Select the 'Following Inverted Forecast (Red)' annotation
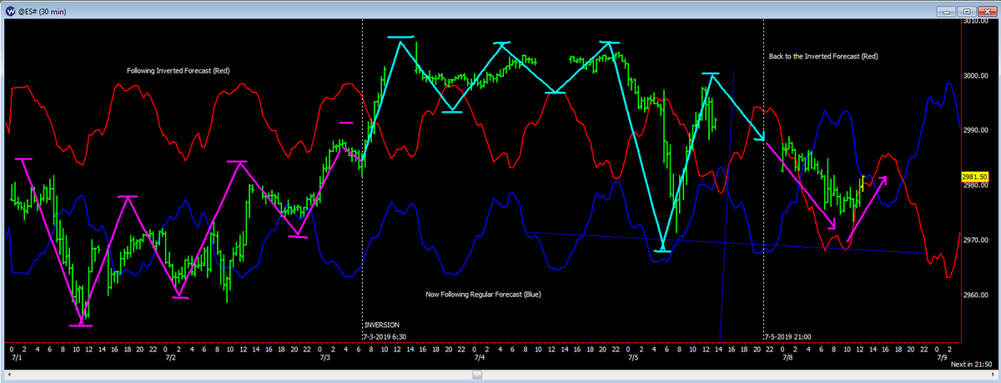Screen dimensions: 1001x383 point(178,70)
